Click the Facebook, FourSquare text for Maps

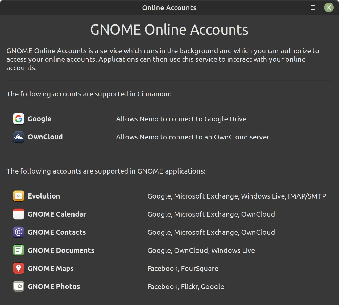pos(183,268)
